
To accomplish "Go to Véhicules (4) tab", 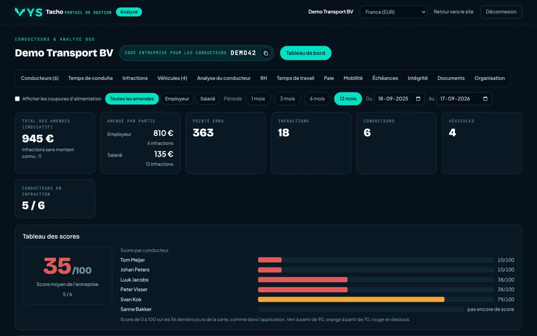I will pos(172,78).
